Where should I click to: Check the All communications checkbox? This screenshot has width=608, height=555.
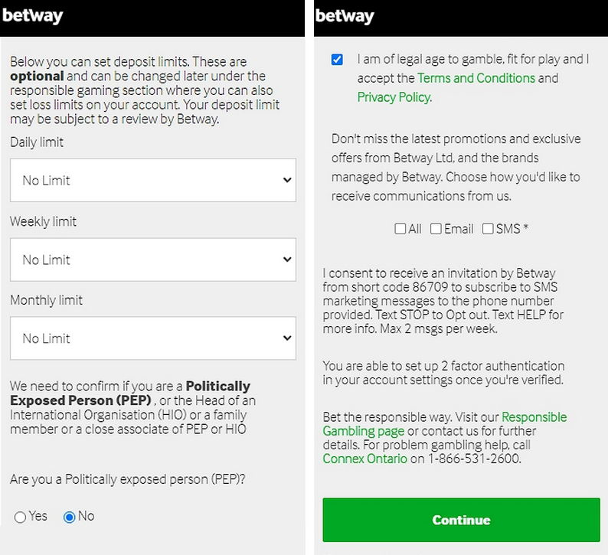[400, 229]
